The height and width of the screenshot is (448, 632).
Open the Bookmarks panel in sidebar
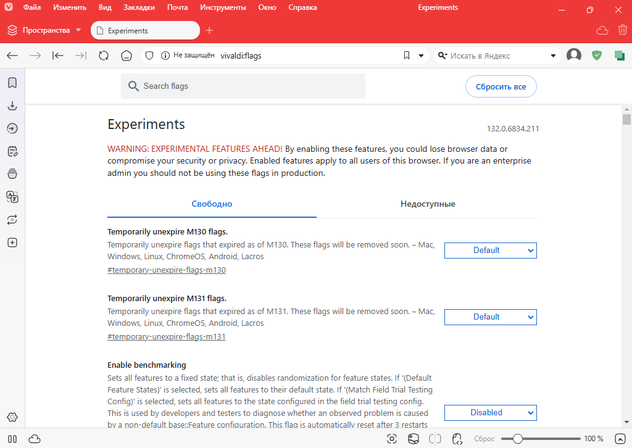click(12, 83)
